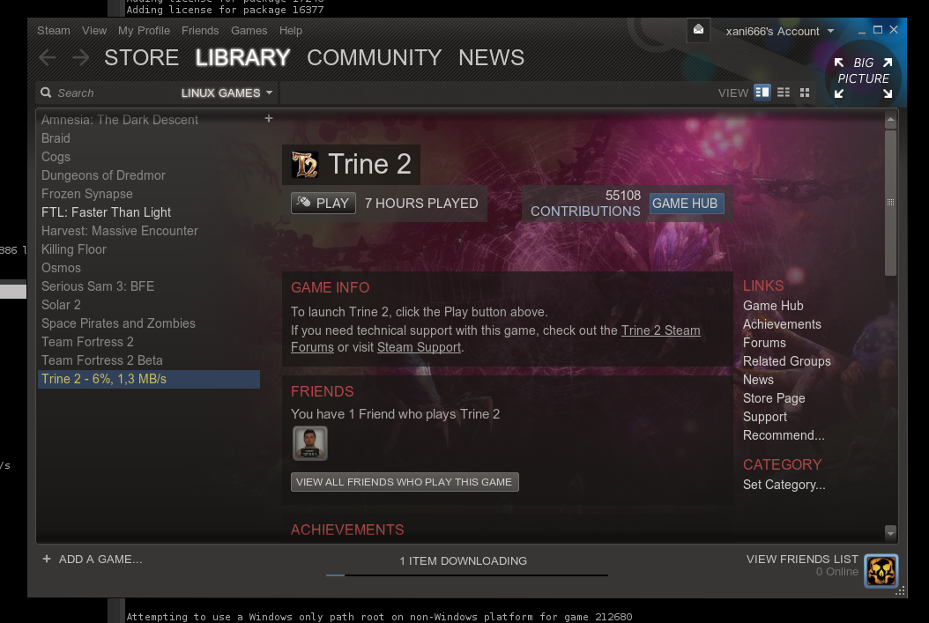Screen dimensions: 929x623
Task: Go to the NEWS tab
Action: (x=491, y=57)
